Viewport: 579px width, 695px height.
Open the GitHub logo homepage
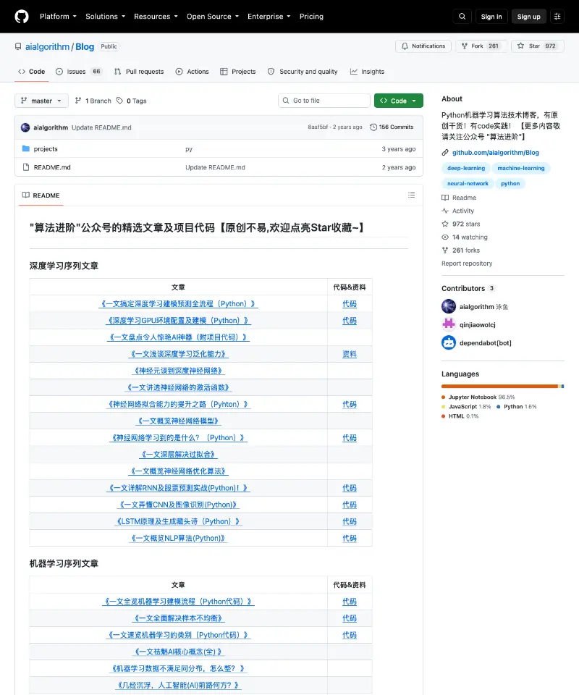tap(22, 17)
